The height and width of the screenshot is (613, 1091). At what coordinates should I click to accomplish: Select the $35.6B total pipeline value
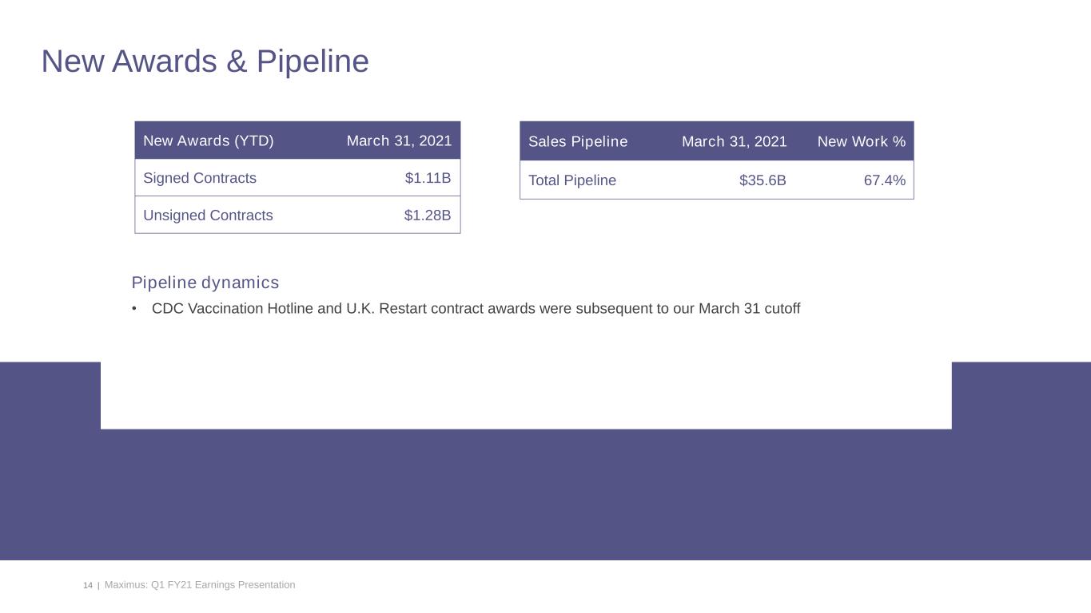click(763, 180)
